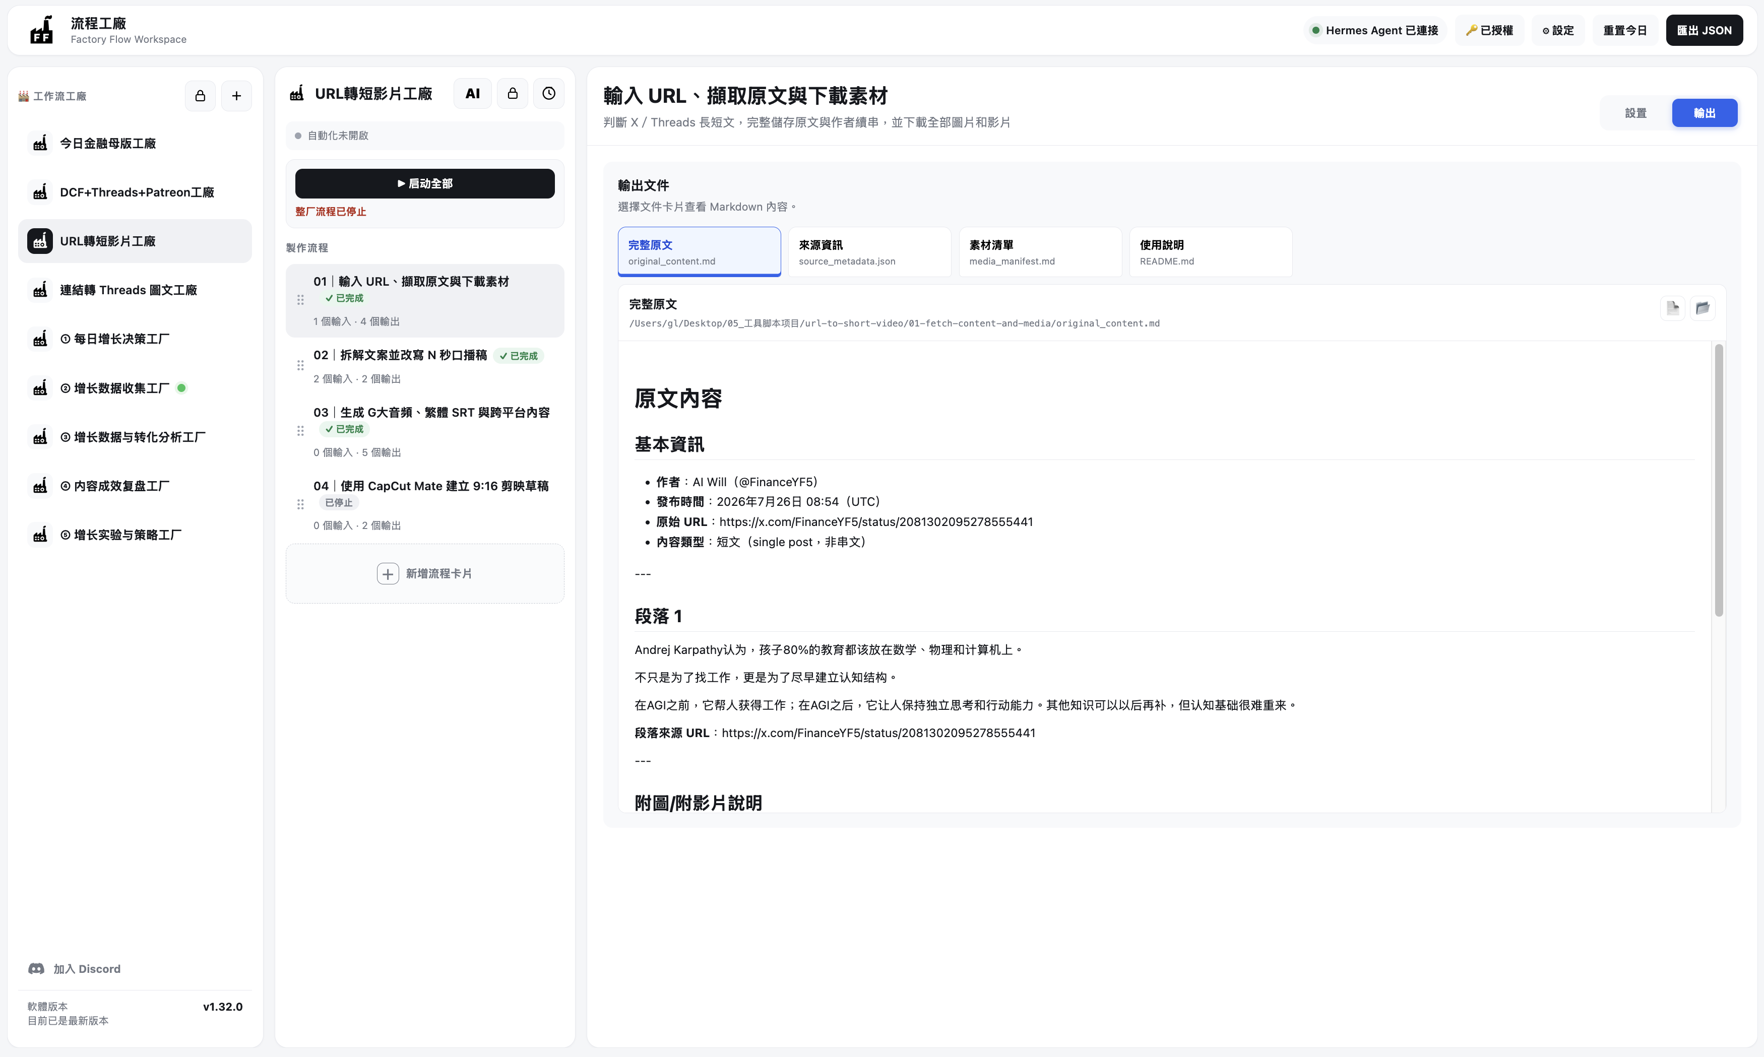Select DCF+Threads+Patreon工廠 in the sidebar

135,192
